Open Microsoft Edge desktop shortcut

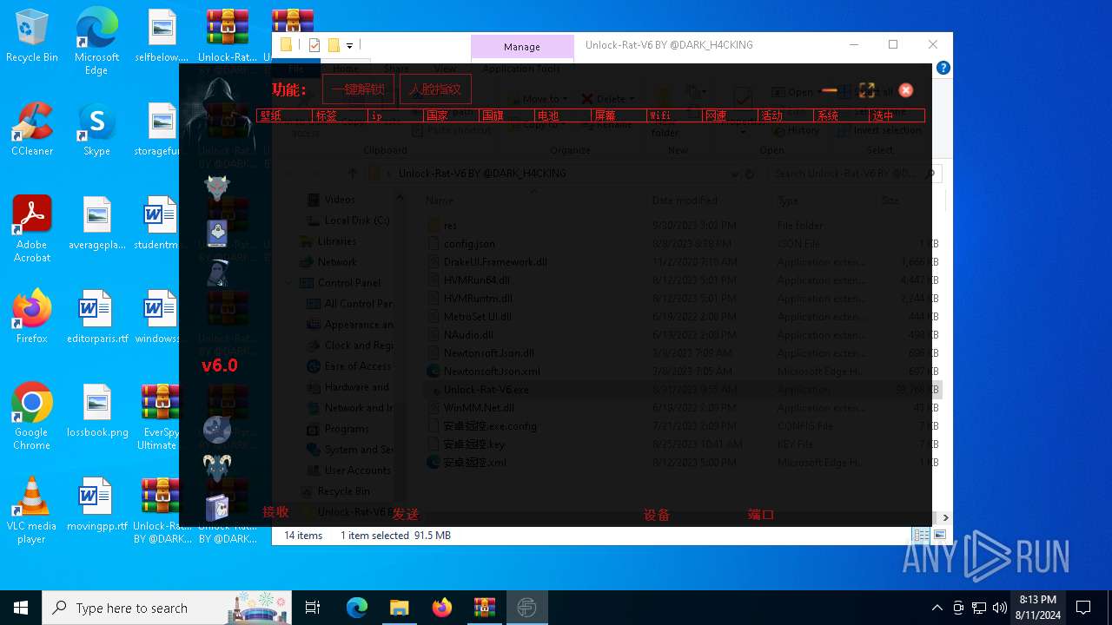tap(96, 41)
